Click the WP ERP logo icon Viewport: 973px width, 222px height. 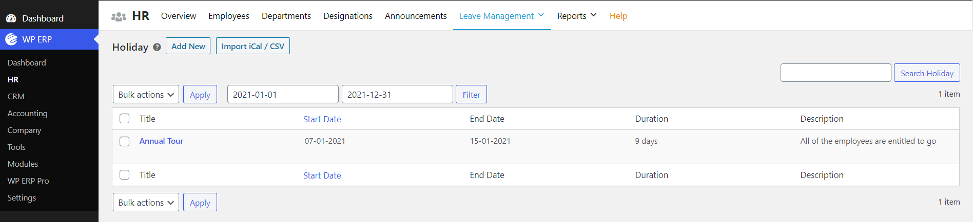pyautogui.click(x=11, y=39)
